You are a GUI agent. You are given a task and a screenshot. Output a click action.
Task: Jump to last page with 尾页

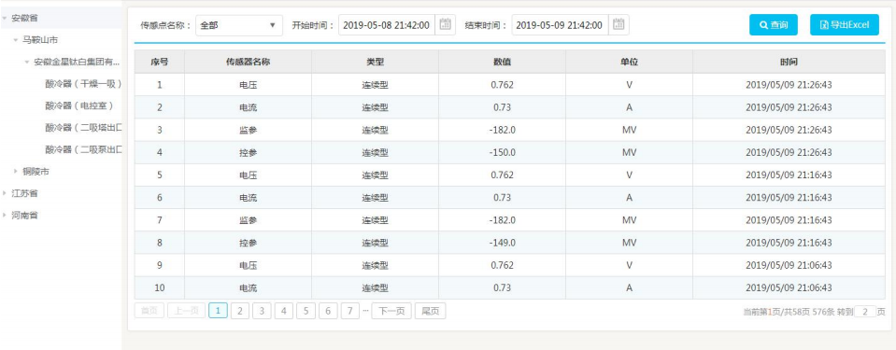pos(431,311)
